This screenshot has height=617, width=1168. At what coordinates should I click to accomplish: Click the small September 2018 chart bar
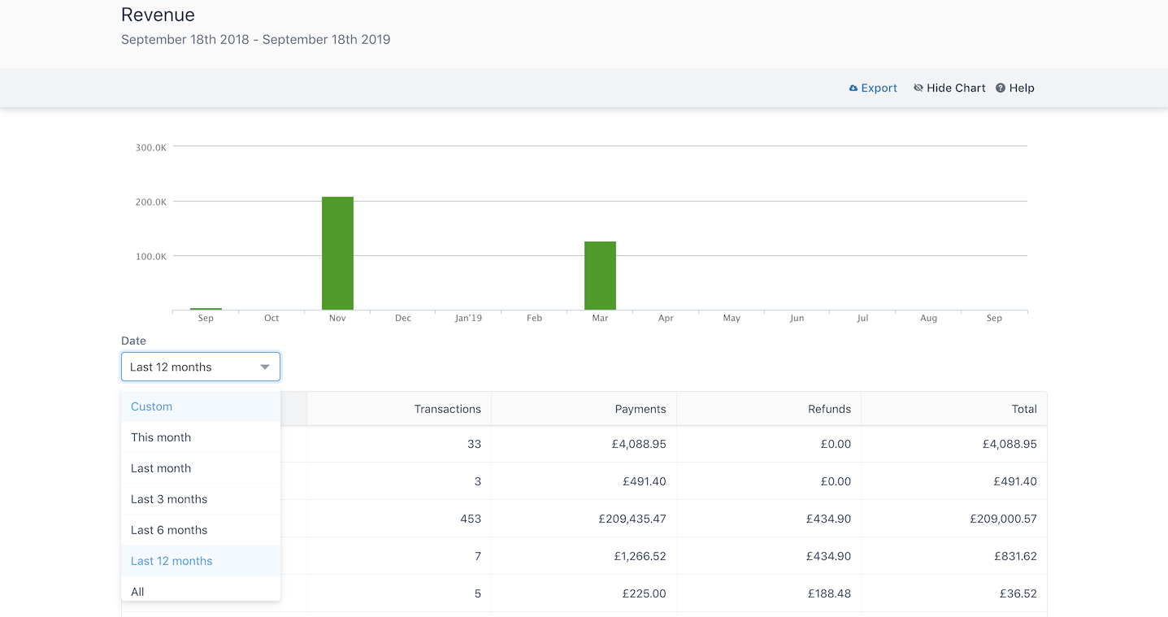[206, 309]
